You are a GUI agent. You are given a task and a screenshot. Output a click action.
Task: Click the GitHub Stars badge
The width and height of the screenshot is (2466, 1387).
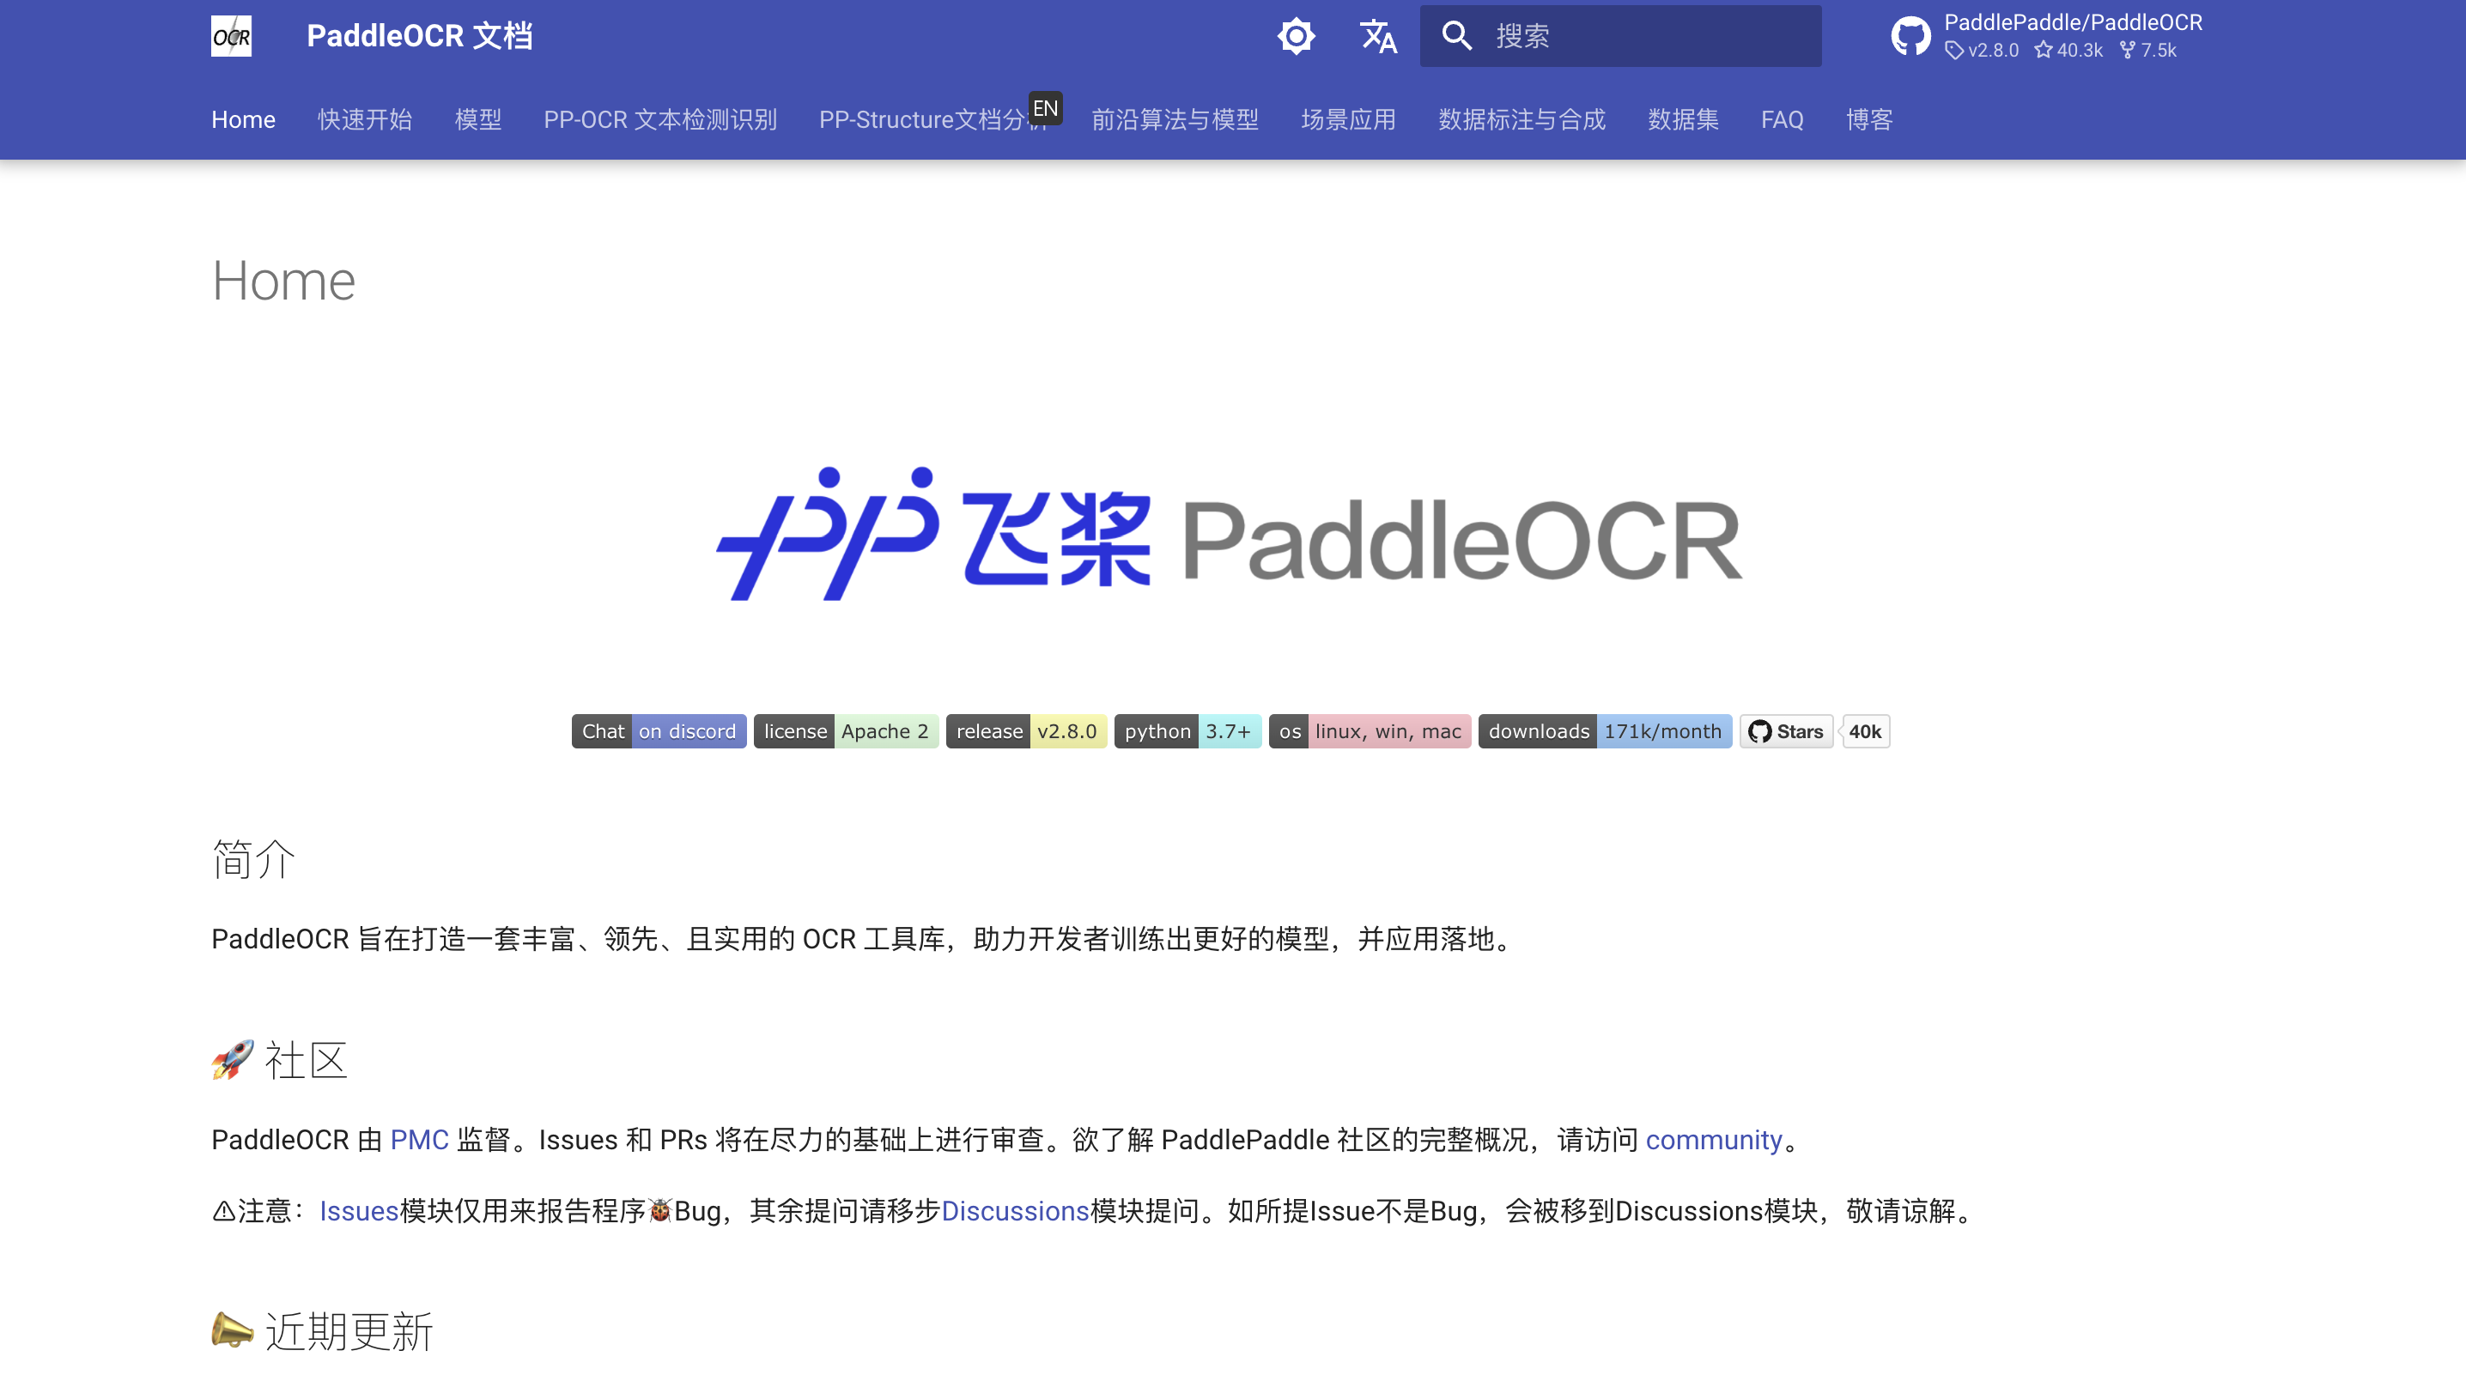(1785, 731)
